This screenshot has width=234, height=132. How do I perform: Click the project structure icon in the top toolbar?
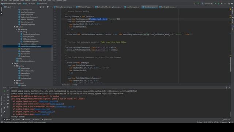pos(195,4)
